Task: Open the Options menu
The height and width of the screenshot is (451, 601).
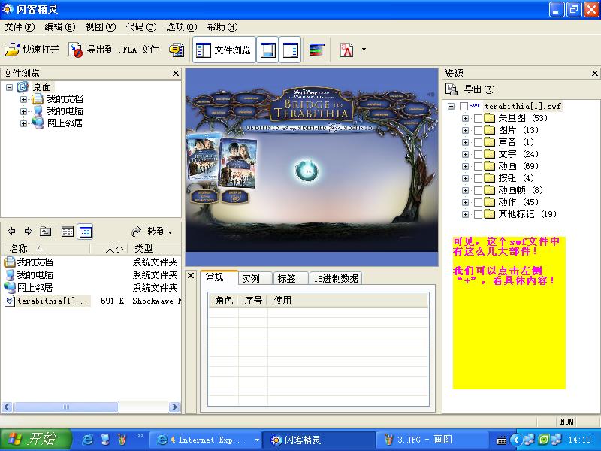Action: pos(182,27)
